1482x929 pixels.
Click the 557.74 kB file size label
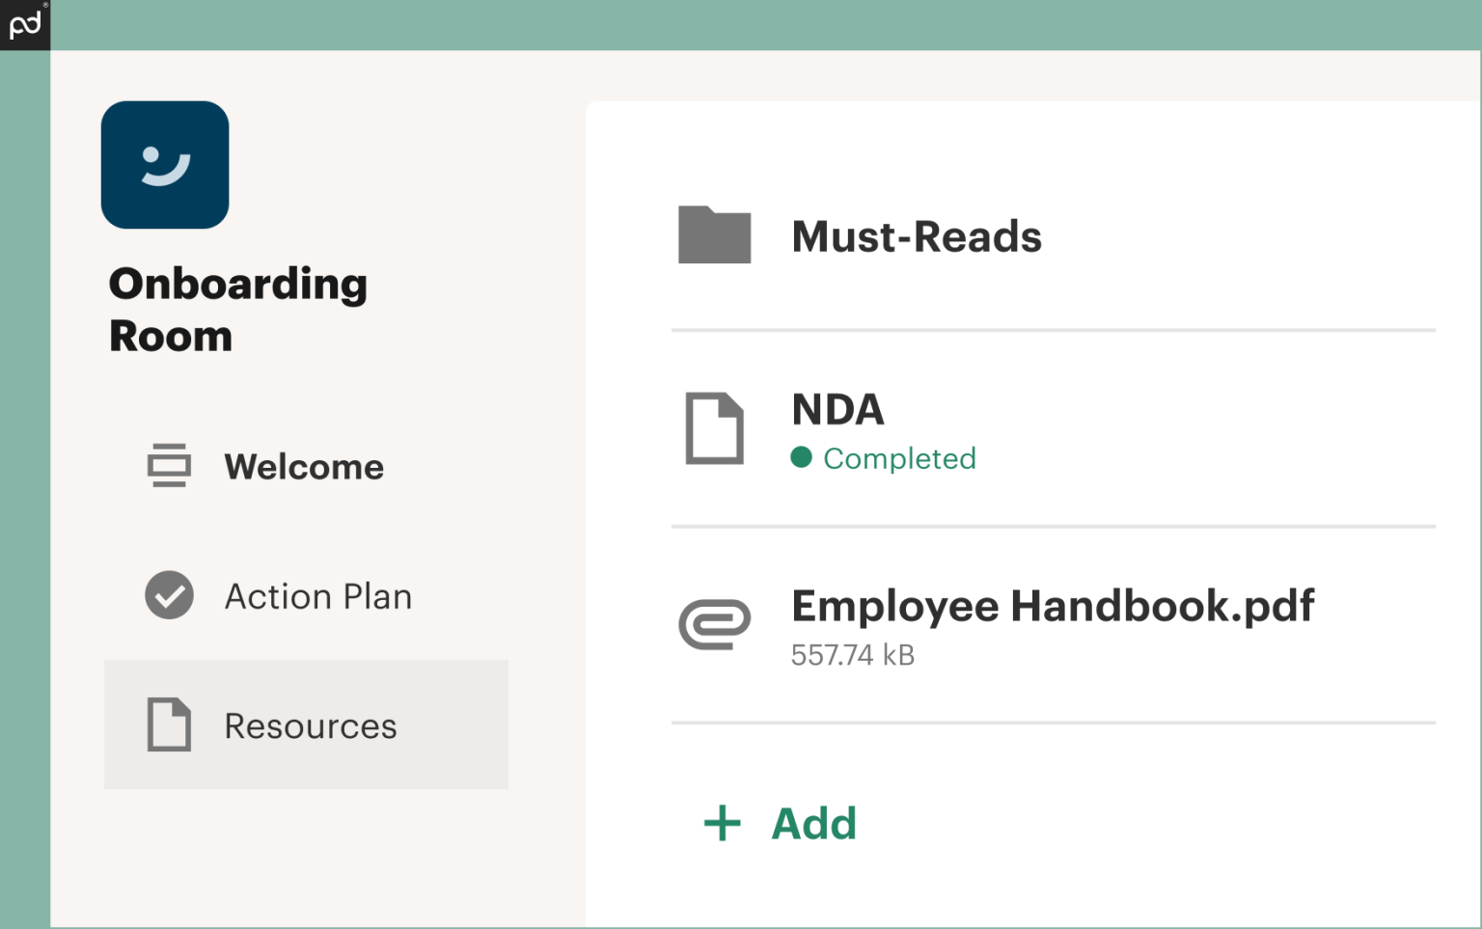(x=853, y=655)
